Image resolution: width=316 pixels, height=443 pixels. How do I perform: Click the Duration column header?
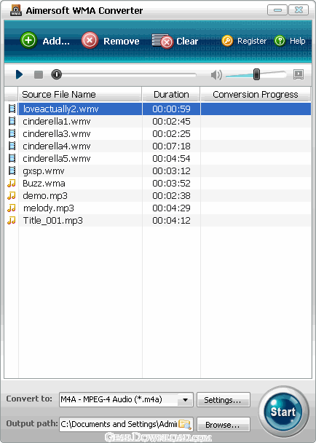[171, 95]
